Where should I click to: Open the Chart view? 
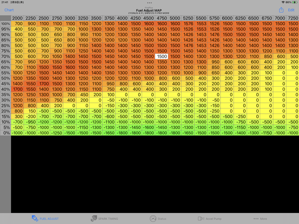(x=9, y=10)
